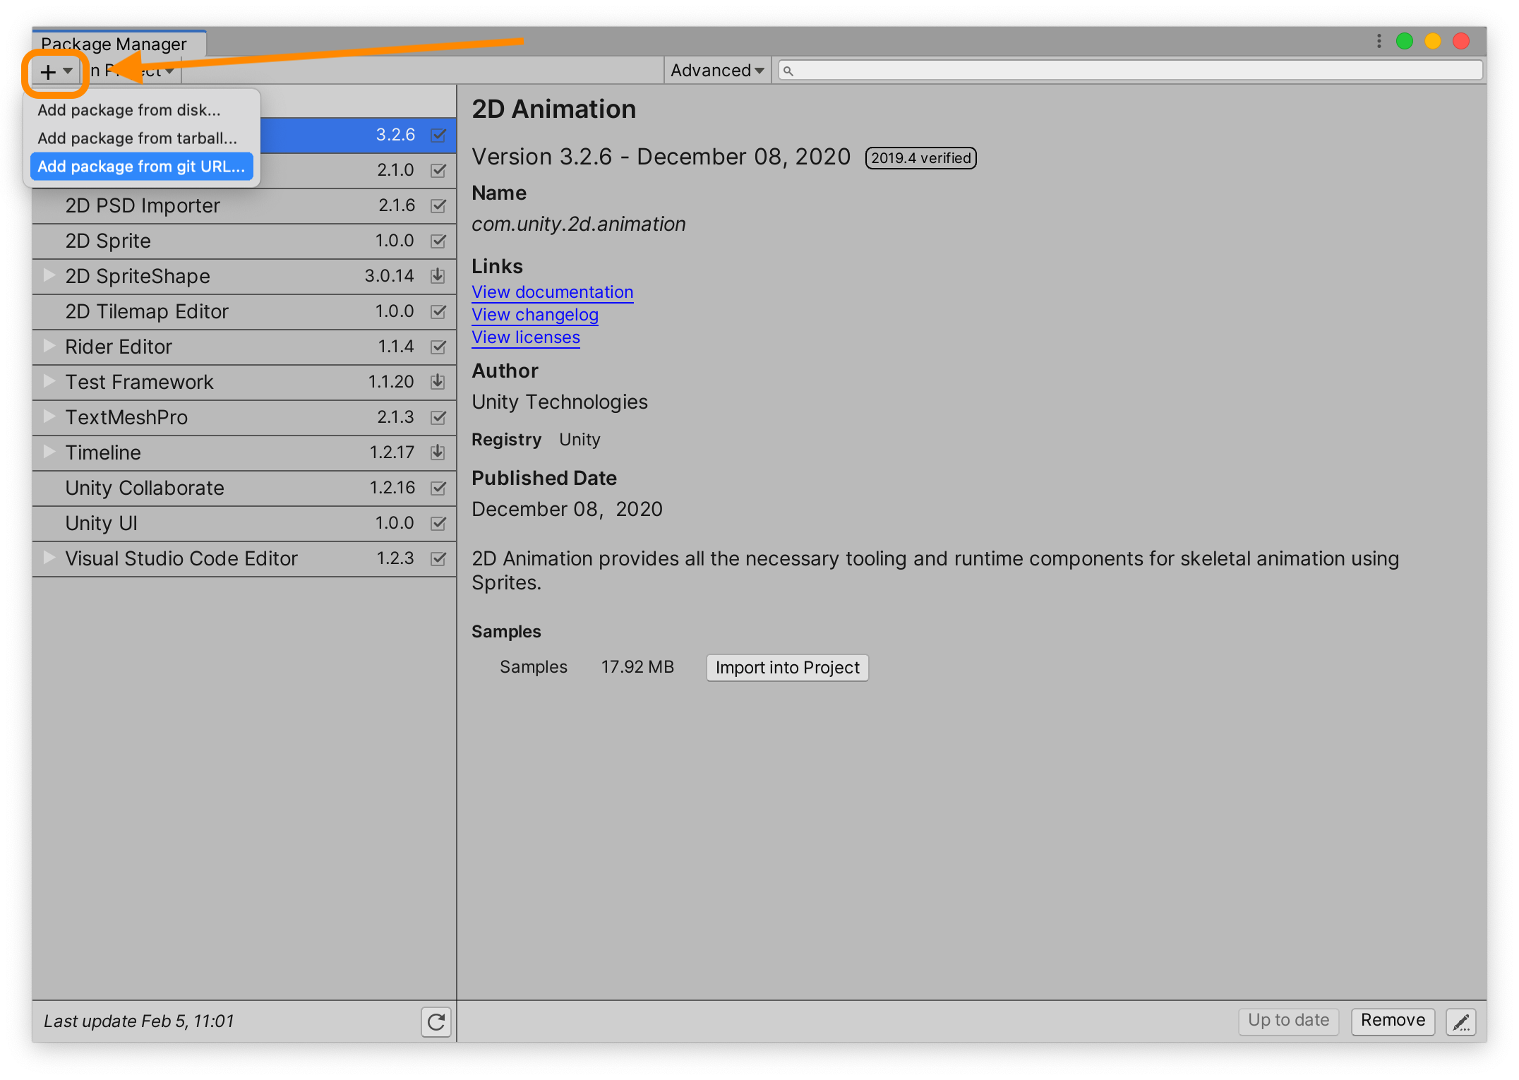Download the Test Framework package
This screenshot has width=1519, height=1080.
pyautogui.click(x=437, y=381)
